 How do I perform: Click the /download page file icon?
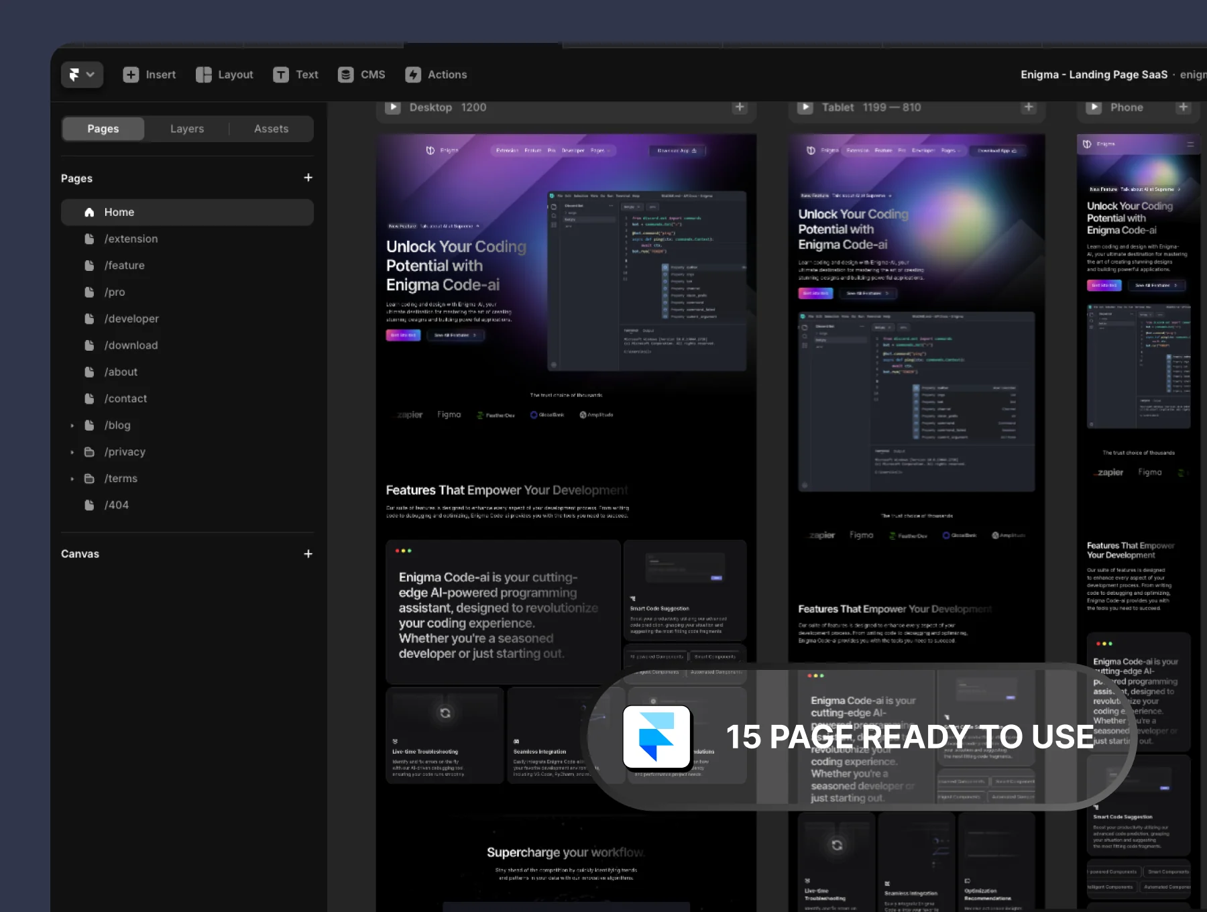coord(89,345)
